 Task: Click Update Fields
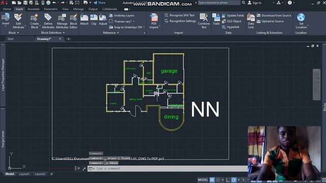pos(233,15)
